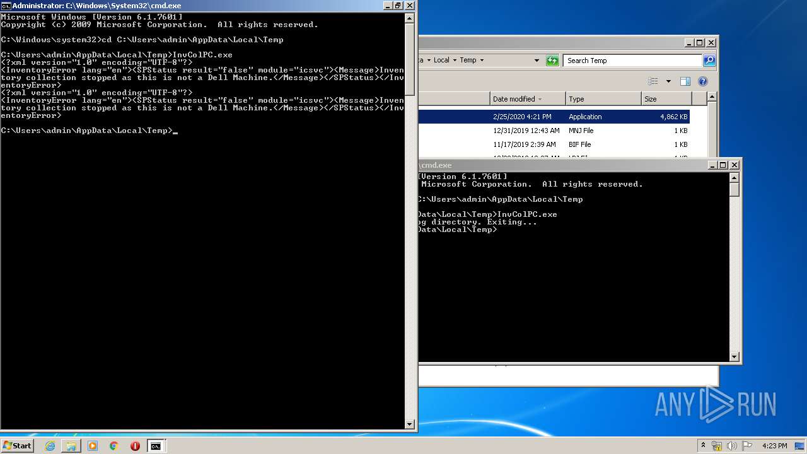Maximize the second cmd.exe window
The image size is (807, 454).
point(723,165)
